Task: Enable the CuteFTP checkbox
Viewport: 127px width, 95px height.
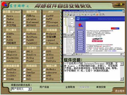Action: [44, 16]
